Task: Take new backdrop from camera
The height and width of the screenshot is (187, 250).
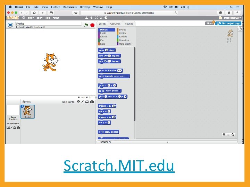Action: (x=18, y=127)
